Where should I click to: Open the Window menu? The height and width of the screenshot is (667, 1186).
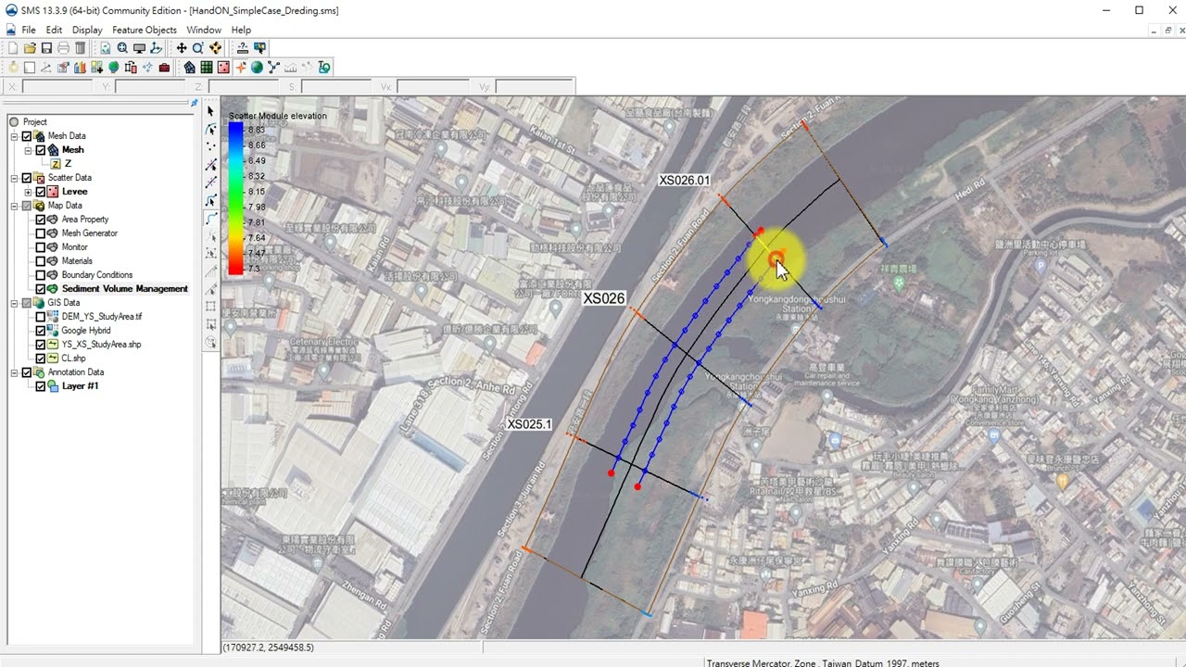pyautogui.click(x=204, y=30)
